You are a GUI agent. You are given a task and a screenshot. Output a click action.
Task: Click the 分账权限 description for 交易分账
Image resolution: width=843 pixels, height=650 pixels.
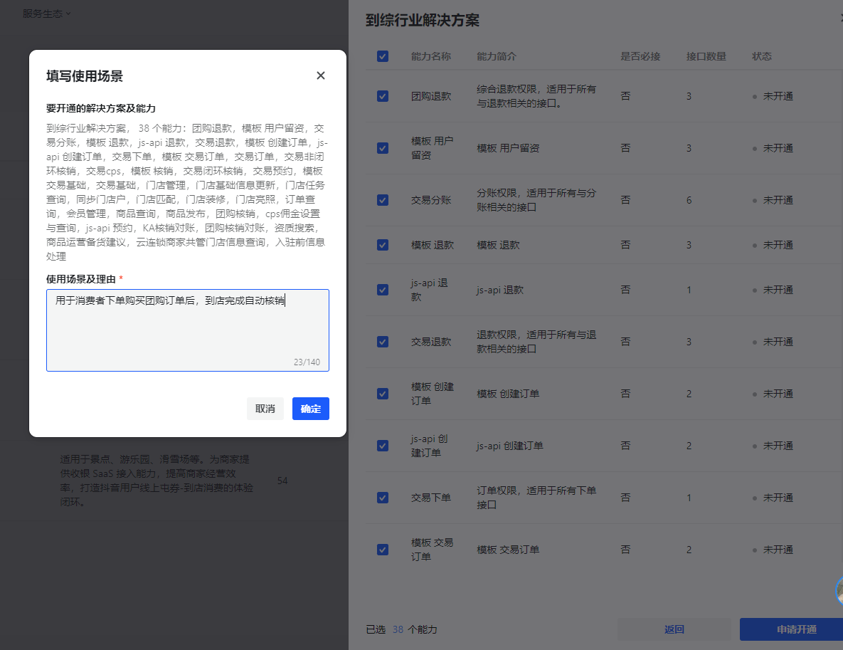click(536, 200)
